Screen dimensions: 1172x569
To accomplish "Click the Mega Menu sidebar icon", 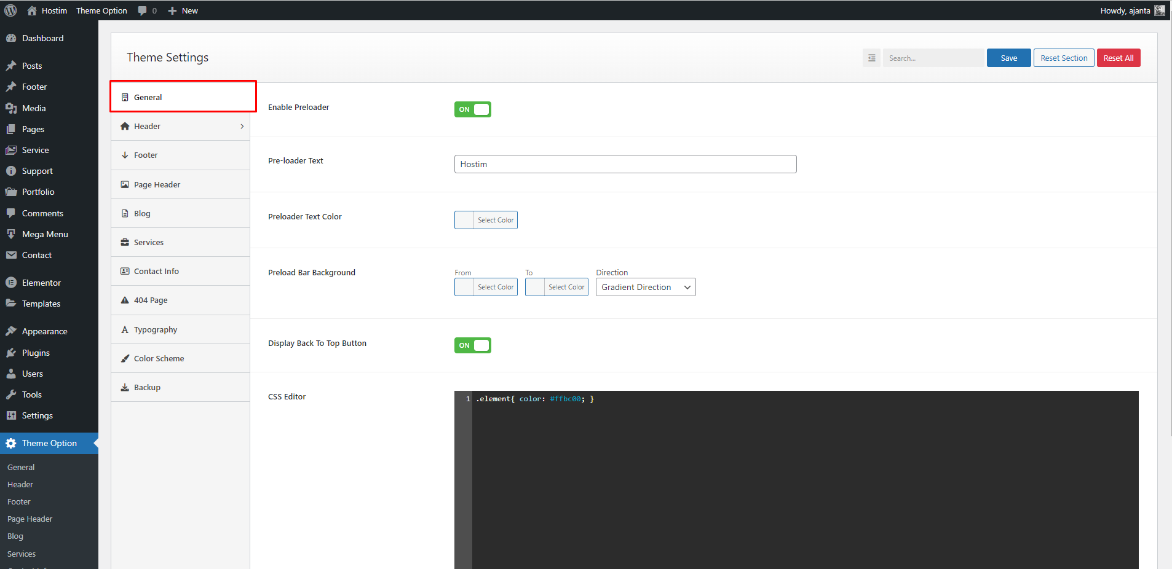I will point(11,234).
